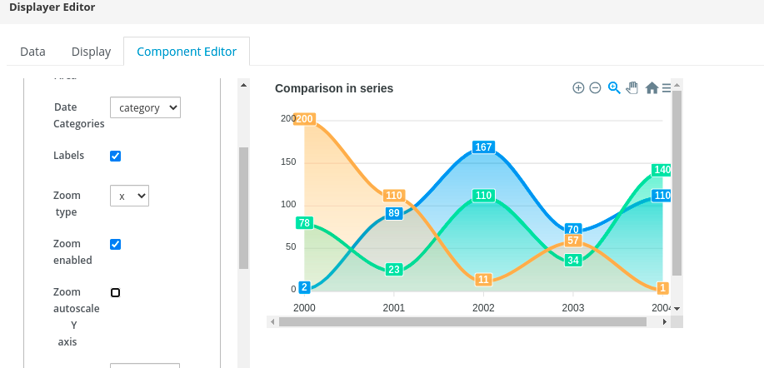The image size is (764, 368).
Task: Switch to the Display tab
Action: 91,52
